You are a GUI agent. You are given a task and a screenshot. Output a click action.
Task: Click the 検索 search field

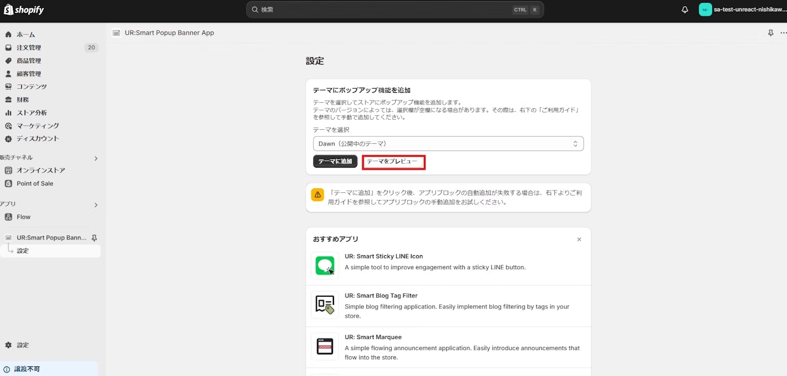click(395, 10)
